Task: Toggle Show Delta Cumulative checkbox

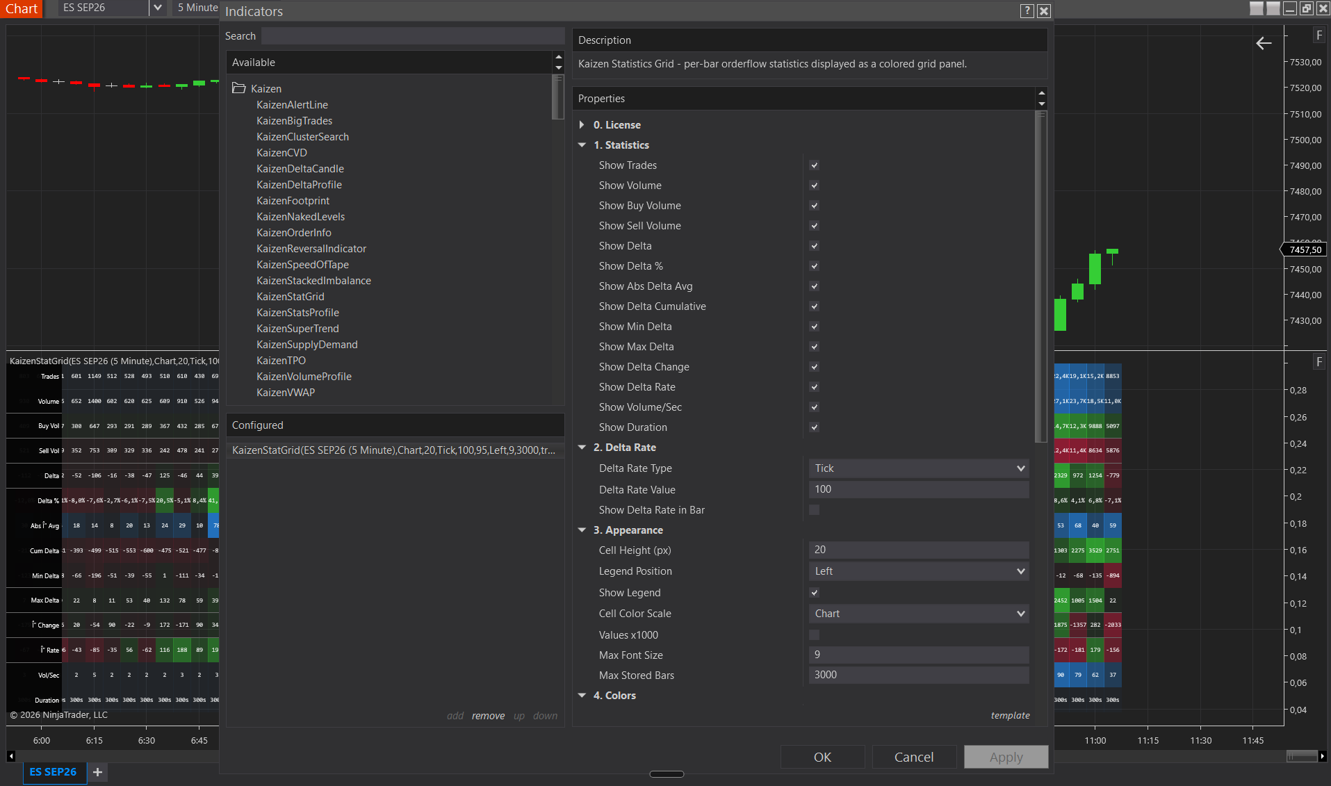Action: tap(814, 306)
